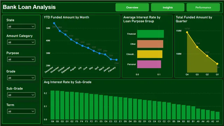Viewport: 224px width, 126px height.
Task: Expand the Amount Category dropdown
Action: (x=21, y=42)
